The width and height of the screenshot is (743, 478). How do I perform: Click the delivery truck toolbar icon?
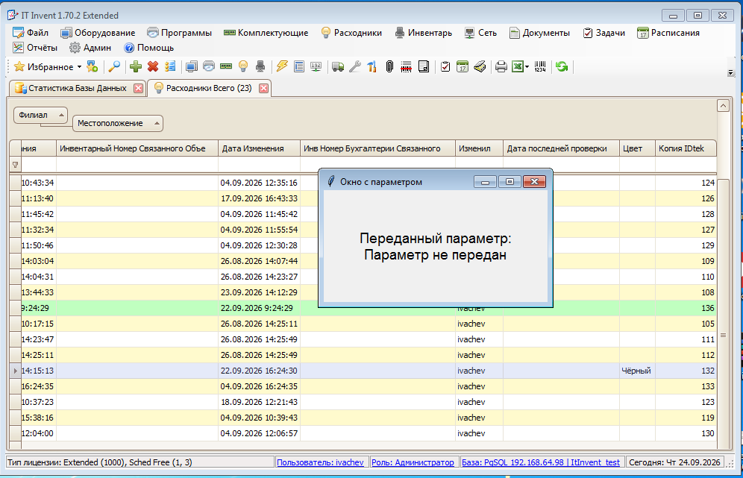[x=338, y=67]
